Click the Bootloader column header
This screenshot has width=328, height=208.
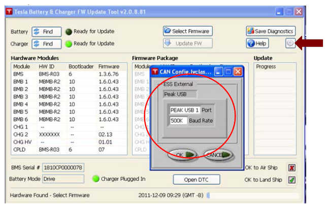(x=81, y=67)
